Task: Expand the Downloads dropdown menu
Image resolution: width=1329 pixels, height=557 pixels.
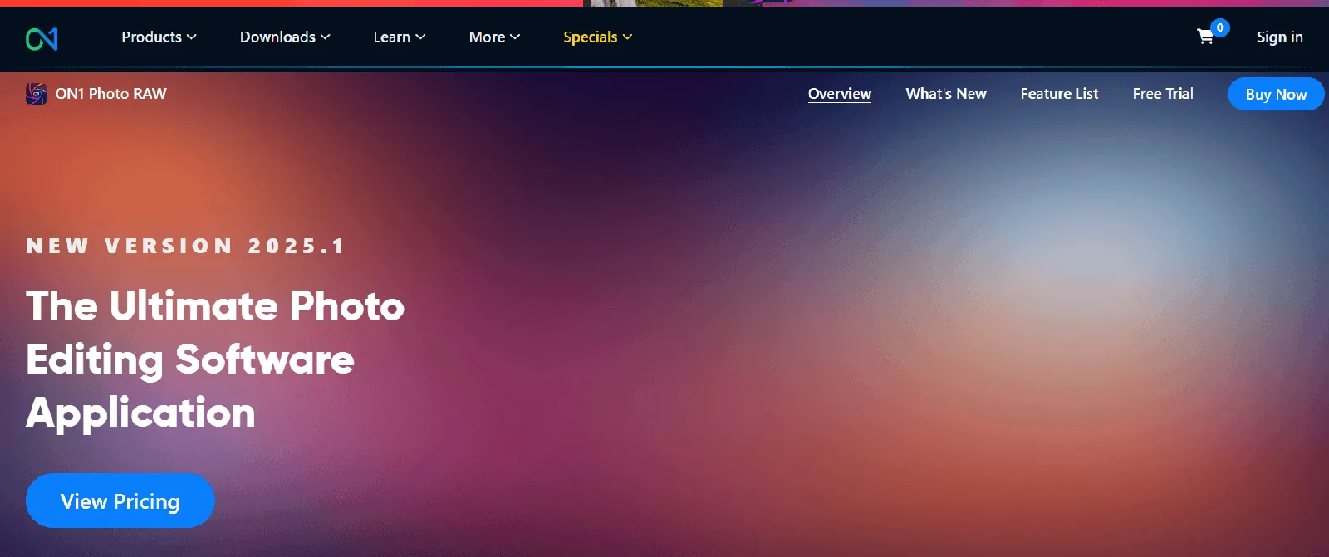Action: (285, 37)
